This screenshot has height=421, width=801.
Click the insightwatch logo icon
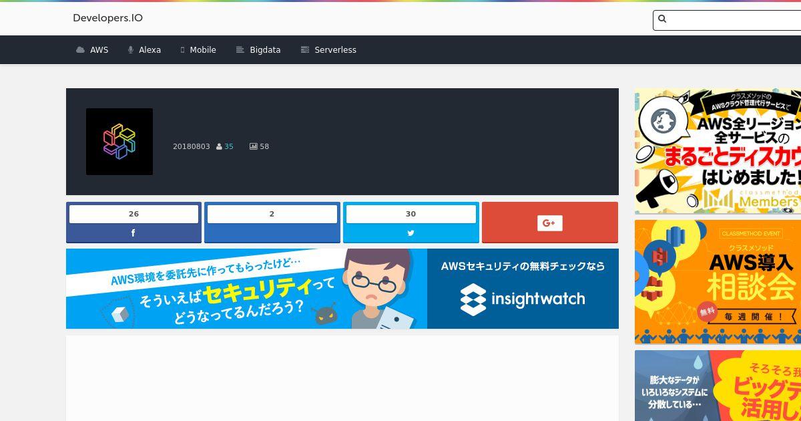pos(473,299)
